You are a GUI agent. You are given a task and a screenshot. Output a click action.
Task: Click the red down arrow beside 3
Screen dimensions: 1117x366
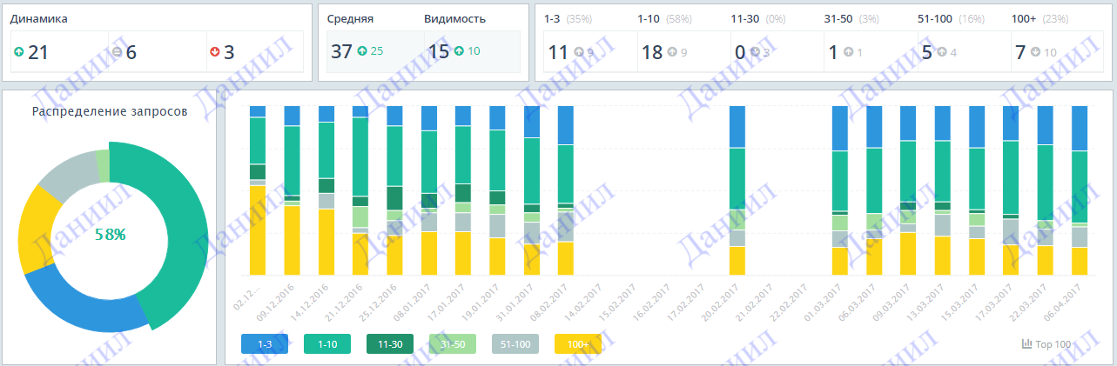[x=216, y=52]
